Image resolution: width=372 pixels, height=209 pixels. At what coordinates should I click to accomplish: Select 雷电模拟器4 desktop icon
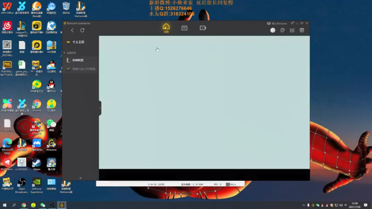tap(37, 47)
